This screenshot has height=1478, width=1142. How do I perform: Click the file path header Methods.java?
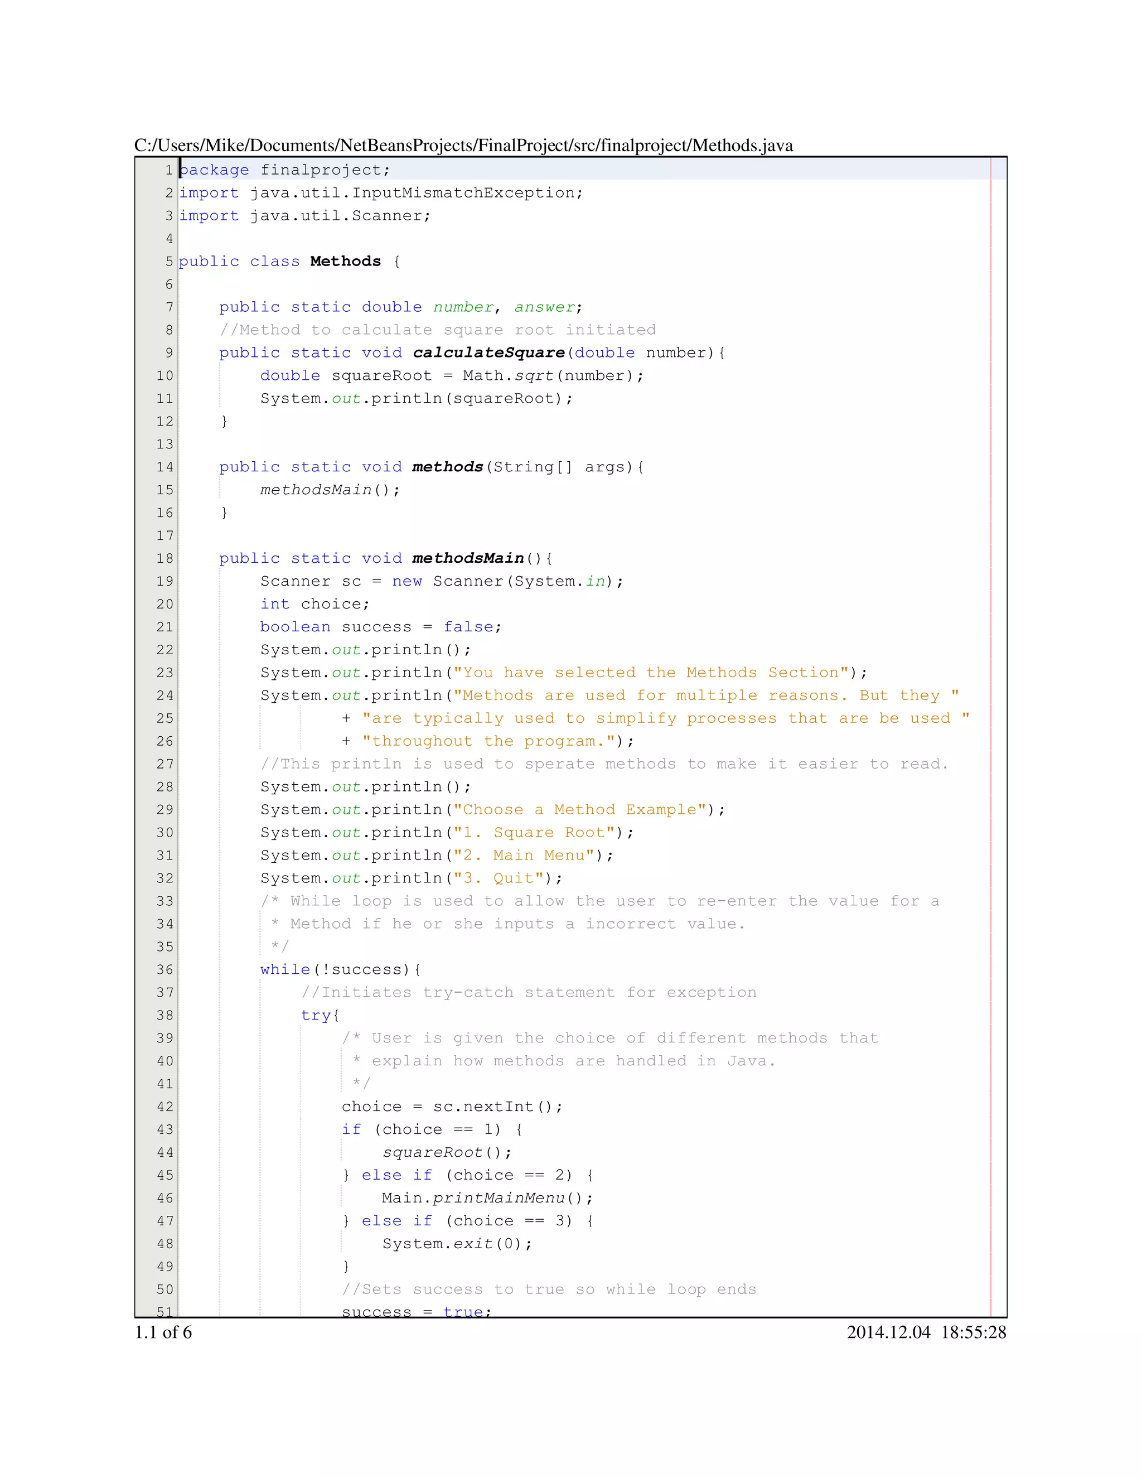(463, 146)
